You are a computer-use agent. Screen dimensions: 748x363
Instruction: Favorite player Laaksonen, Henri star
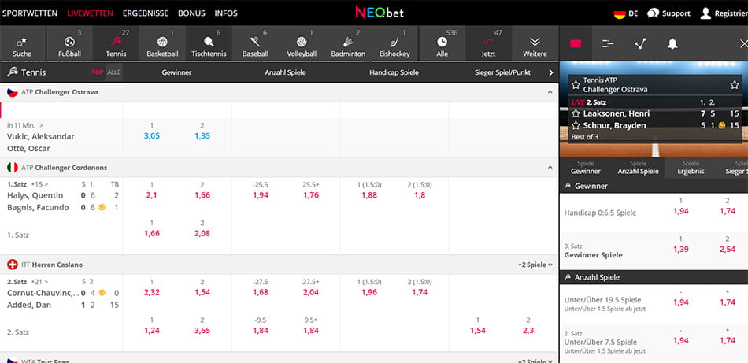click(576, 114)
